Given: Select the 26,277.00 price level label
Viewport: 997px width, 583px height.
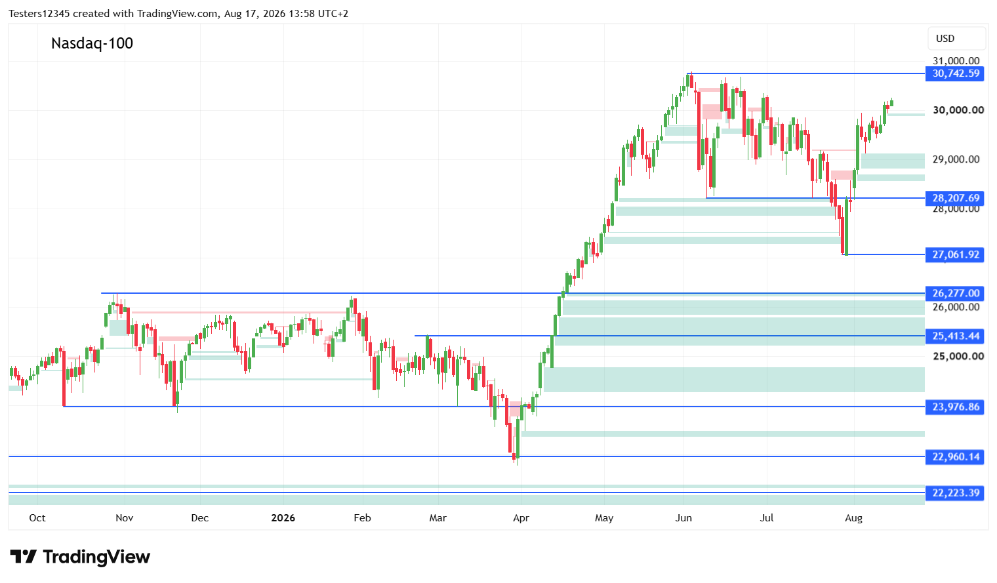Looking at the screenshot, I should tap(954, 293).
